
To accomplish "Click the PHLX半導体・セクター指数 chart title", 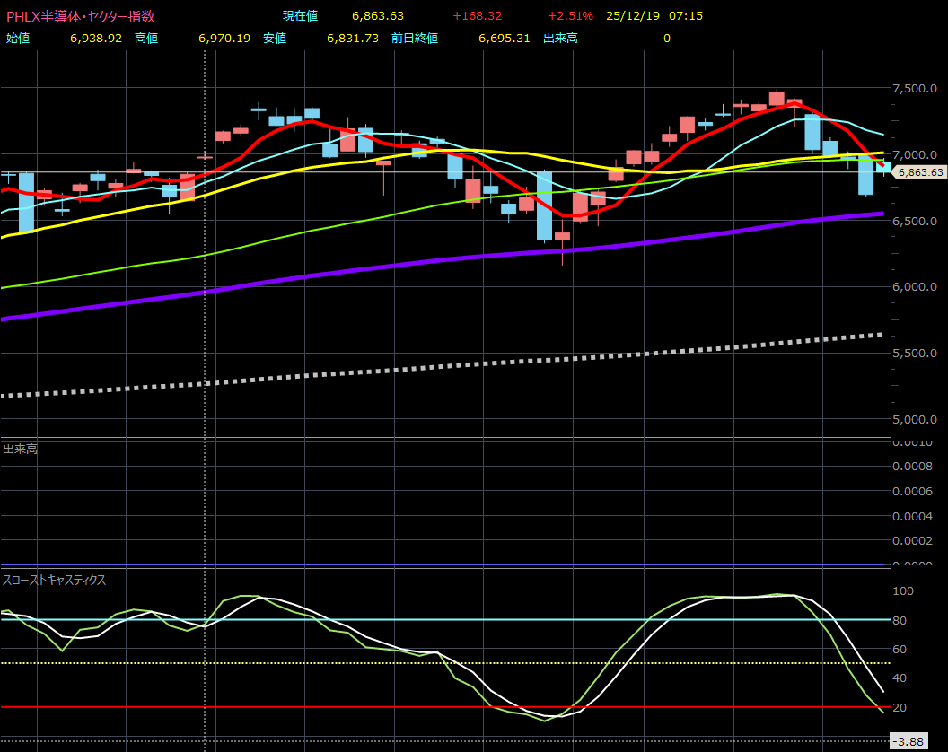I will (x=80, y=16).
